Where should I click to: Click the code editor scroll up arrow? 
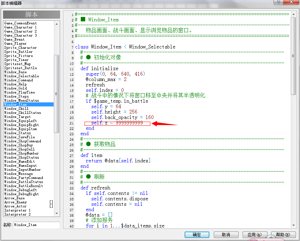[x=293, y=14]
